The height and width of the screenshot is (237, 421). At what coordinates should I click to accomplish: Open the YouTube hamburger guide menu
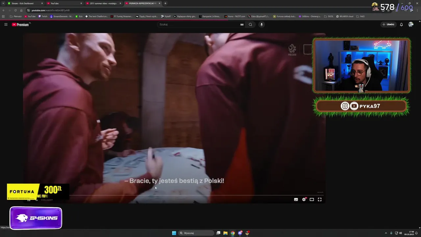pos(6,24)
